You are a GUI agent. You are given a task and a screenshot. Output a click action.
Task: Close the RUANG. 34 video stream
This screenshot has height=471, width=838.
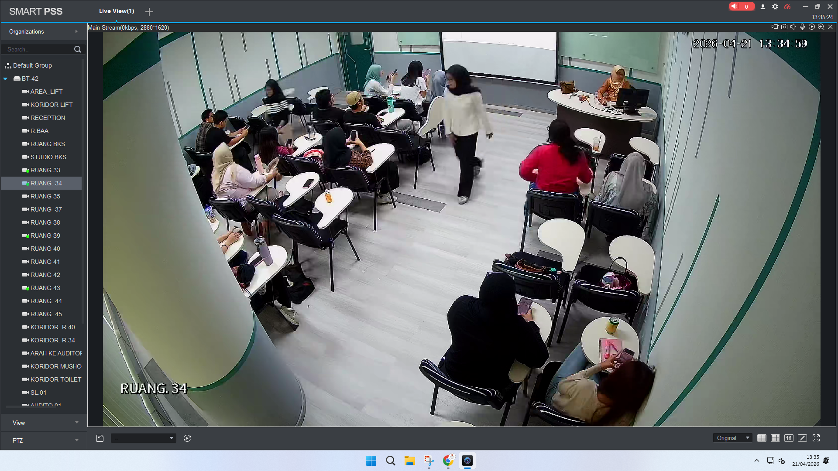click(x=831, y=27)
